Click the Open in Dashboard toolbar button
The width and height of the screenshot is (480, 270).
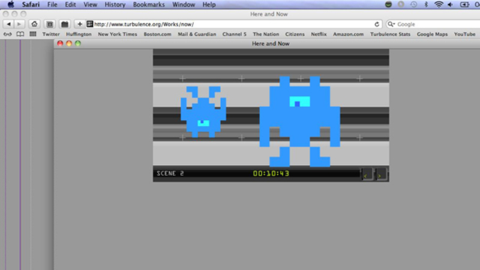click(x=65, y=24)
